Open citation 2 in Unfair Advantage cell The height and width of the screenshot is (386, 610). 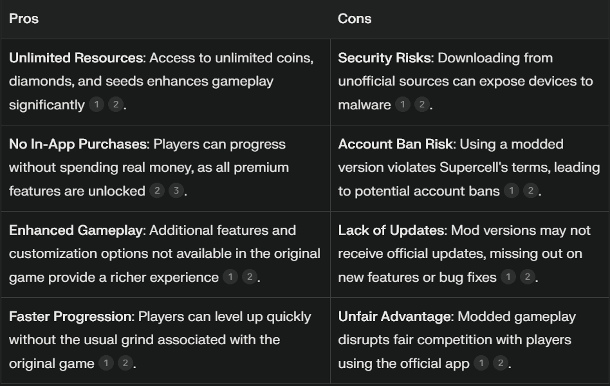click(501, 363)
